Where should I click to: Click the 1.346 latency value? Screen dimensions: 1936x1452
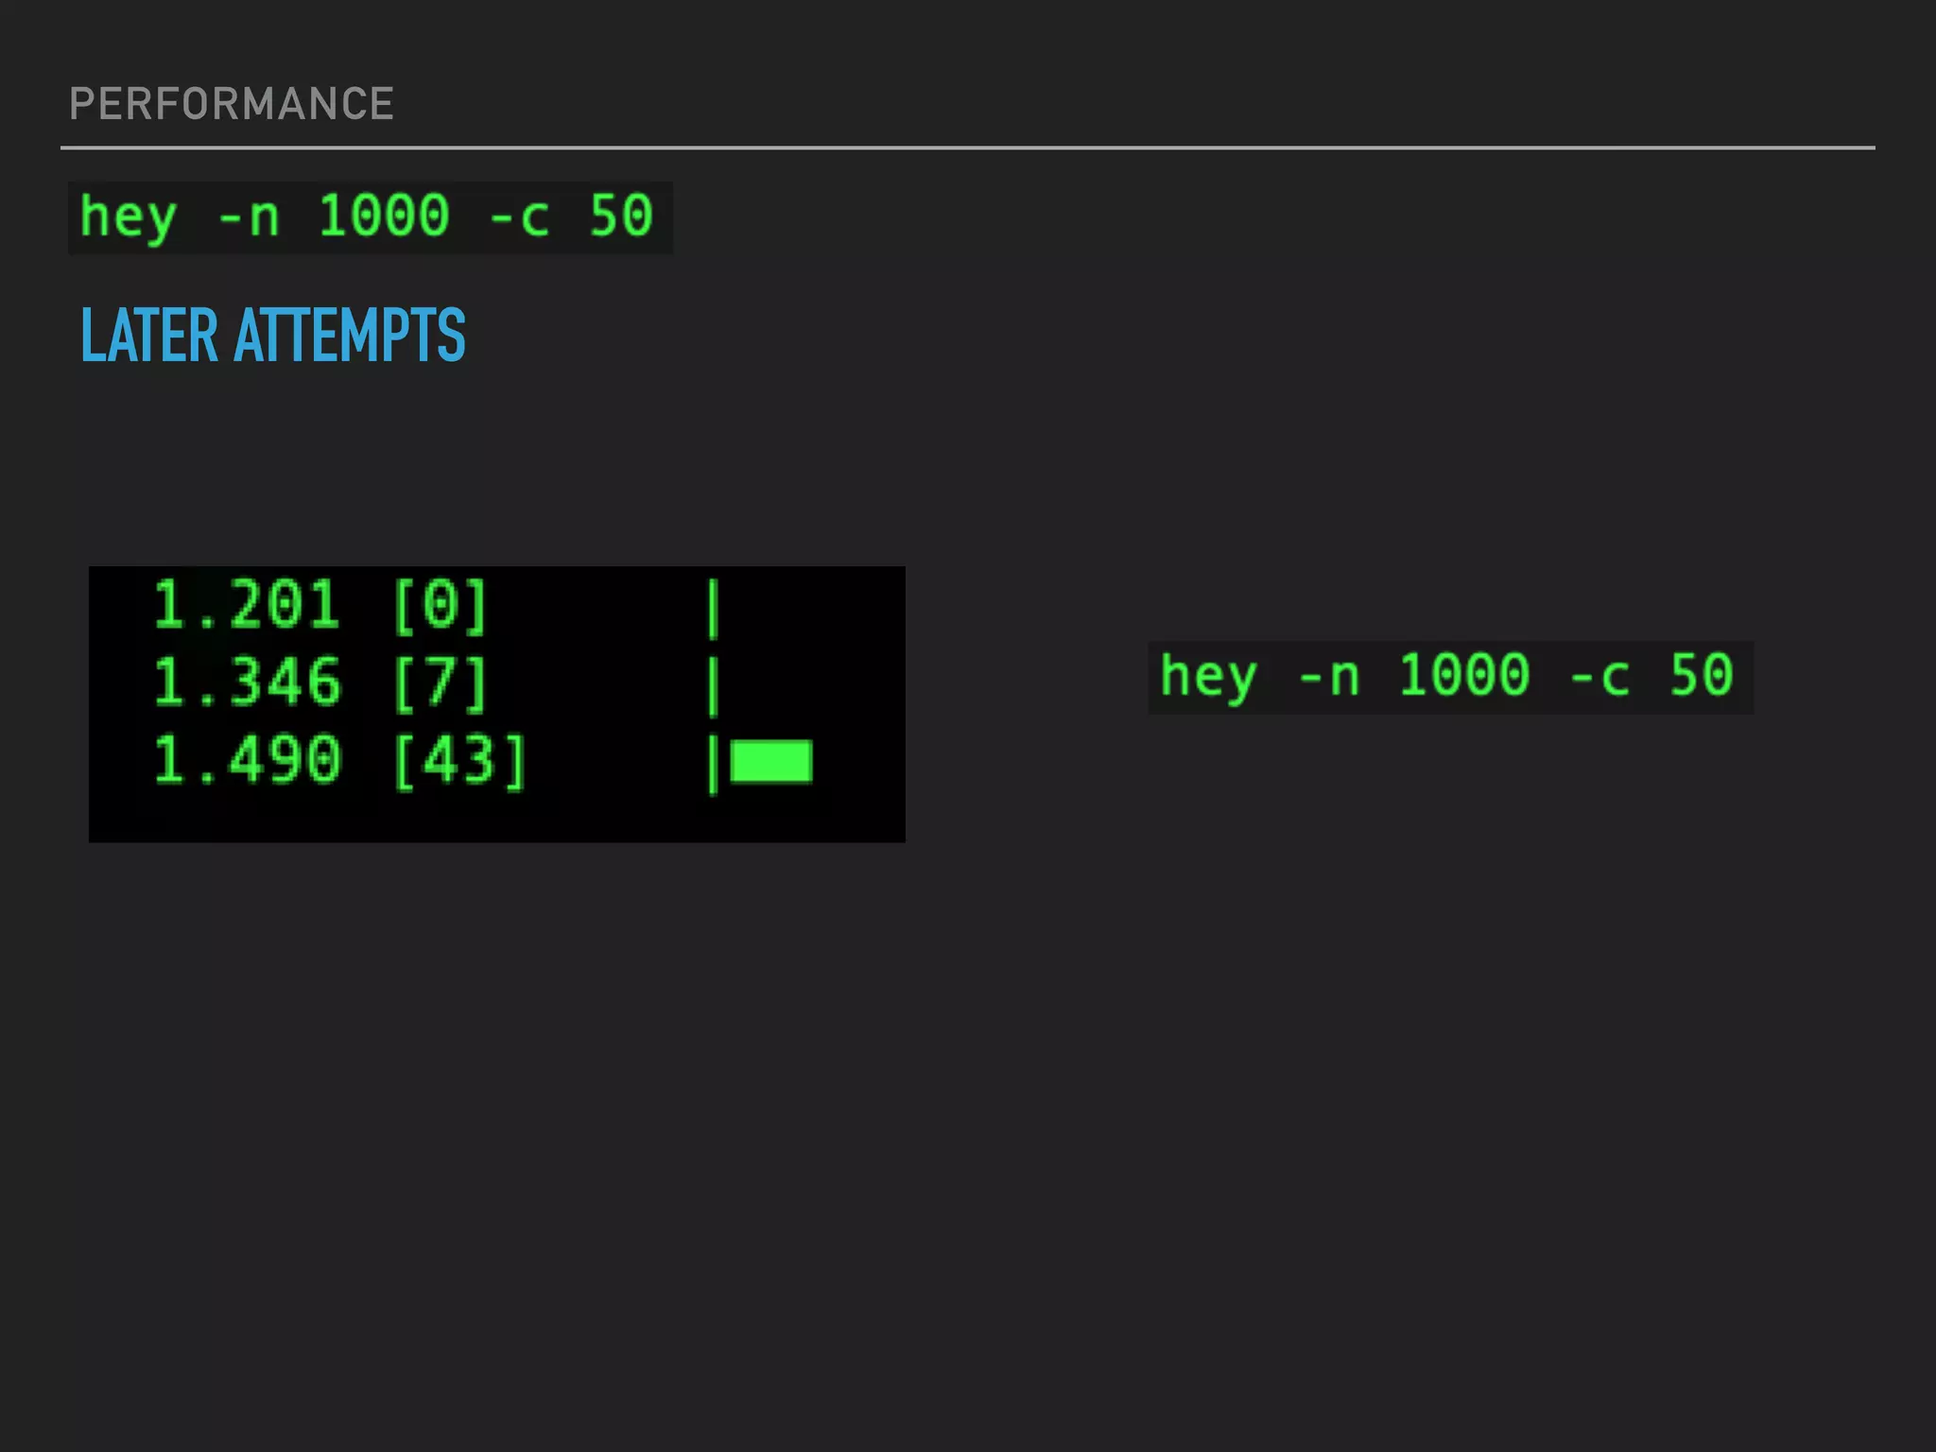pyautogui.click(x=246, y=683)
